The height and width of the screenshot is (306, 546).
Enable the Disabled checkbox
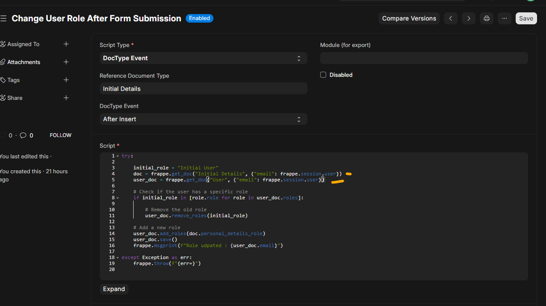click(x=323, y=75)
